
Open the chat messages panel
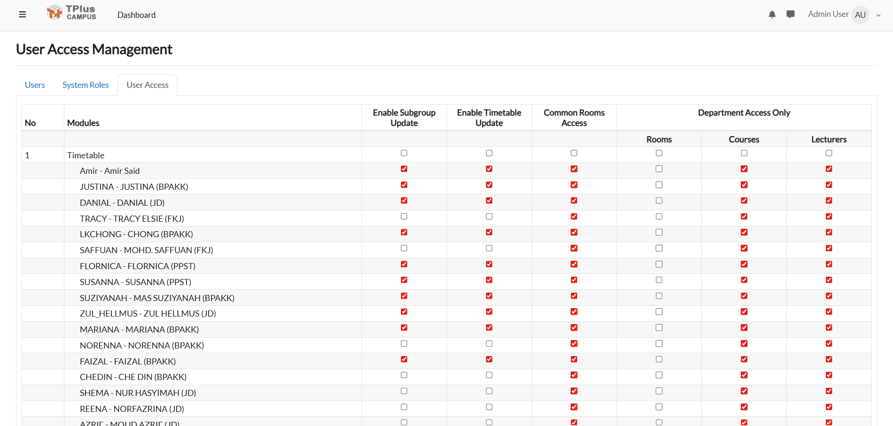[x=791, y=15]
